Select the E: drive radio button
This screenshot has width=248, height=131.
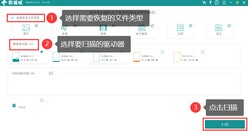122,52
